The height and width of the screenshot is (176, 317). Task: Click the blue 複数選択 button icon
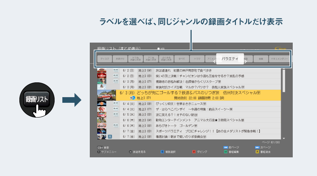(162, 152)
